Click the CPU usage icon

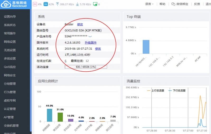point(35,4)
